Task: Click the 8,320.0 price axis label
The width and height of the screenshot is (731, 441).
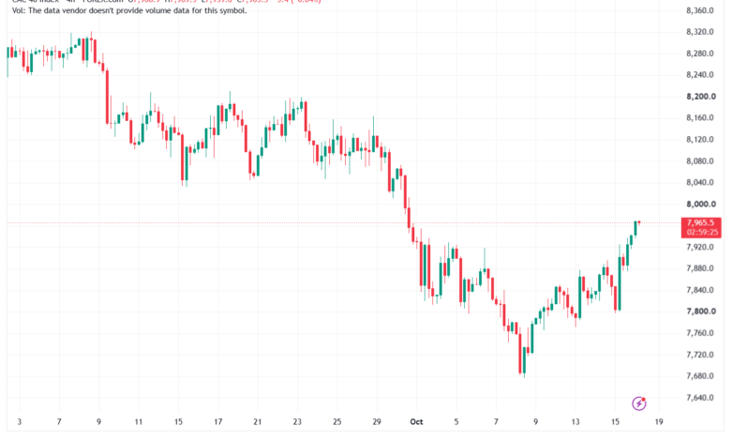Action: [x=700, y=32]
